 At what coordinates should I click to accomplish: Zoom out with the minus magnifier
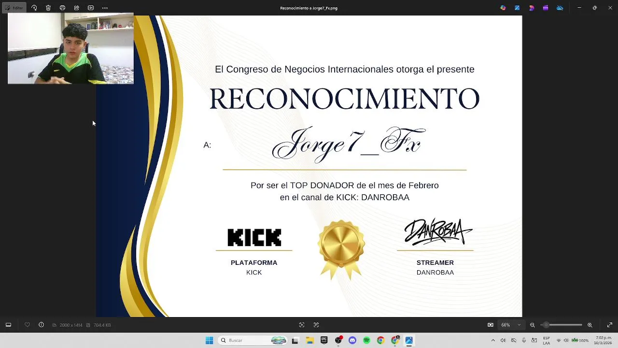click(x=533, y=325)
